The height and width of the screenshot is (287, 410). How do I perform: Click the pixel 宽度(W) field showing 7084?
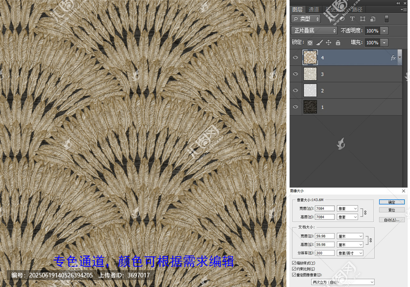click(x=325, y=209)
